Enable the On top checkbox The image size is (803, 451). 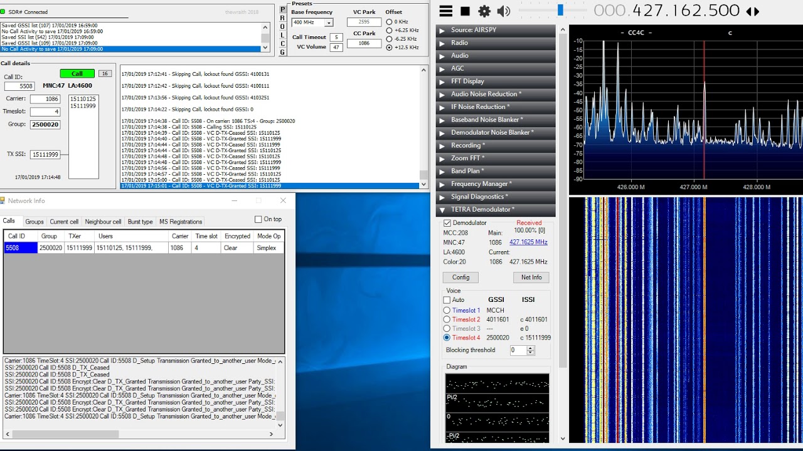pos(258,219)
